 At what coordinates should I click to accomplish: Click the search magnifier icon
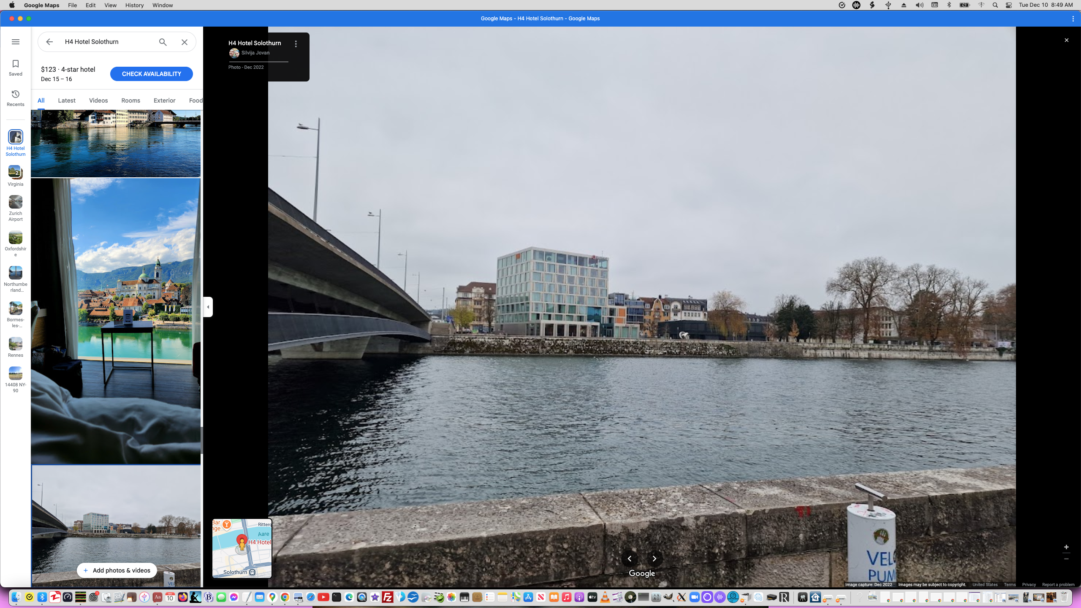(162, 42)
